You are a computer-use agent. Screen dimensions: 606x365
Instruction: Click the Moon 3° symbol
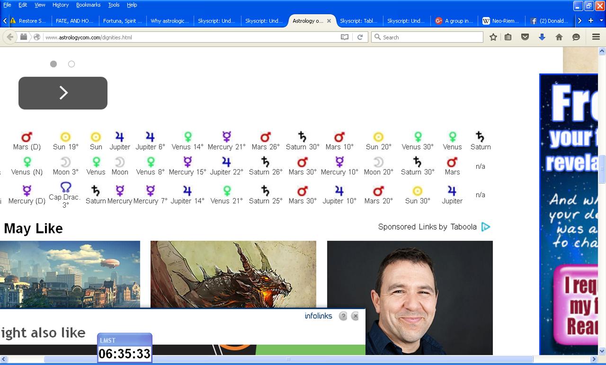click(65, 162)
